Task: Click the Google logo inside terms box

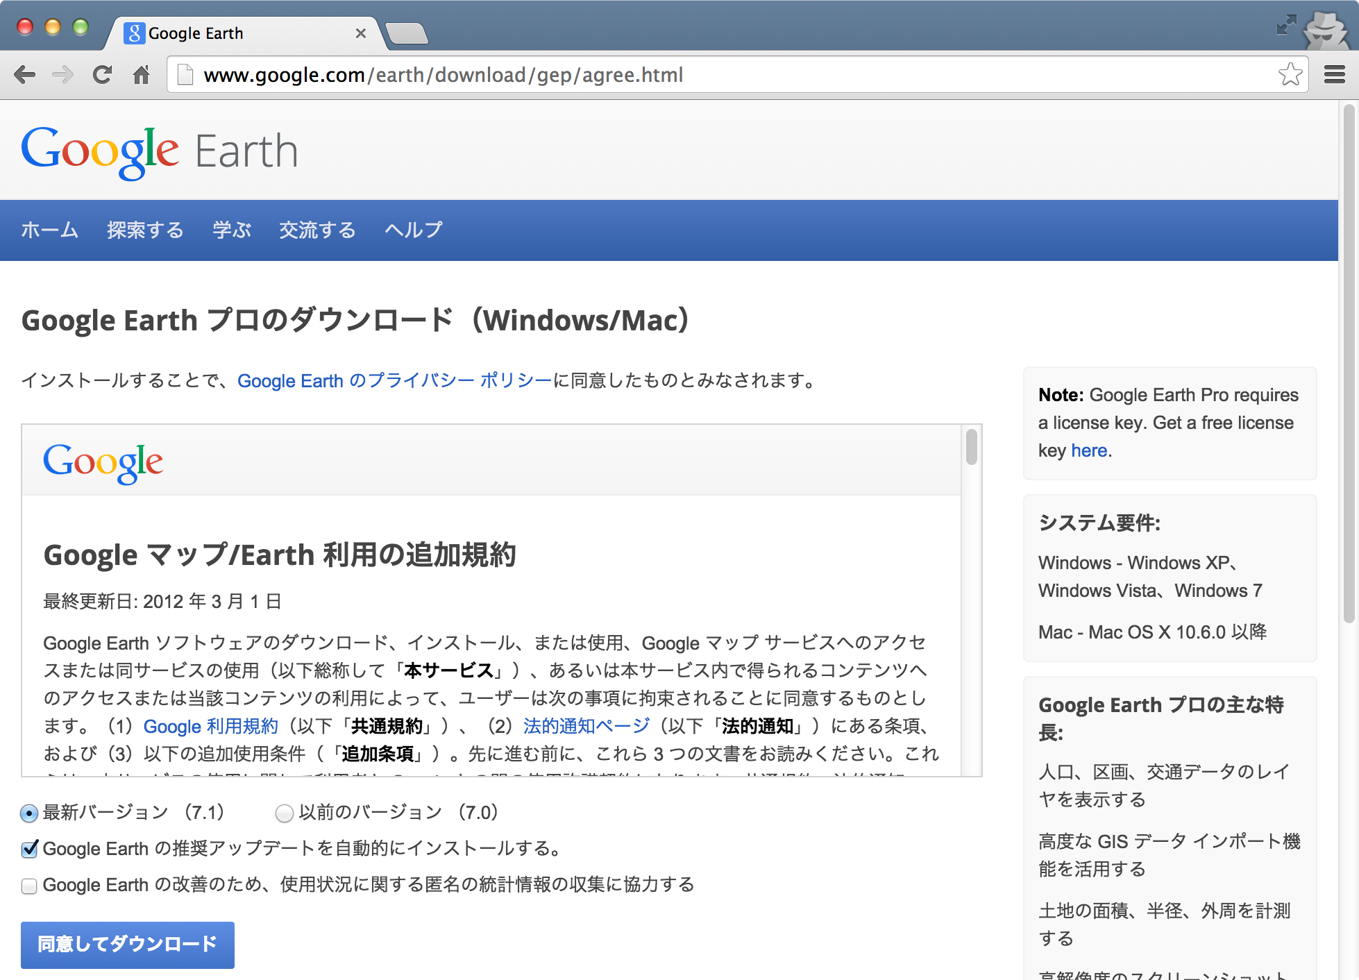Action: [103, 463]
